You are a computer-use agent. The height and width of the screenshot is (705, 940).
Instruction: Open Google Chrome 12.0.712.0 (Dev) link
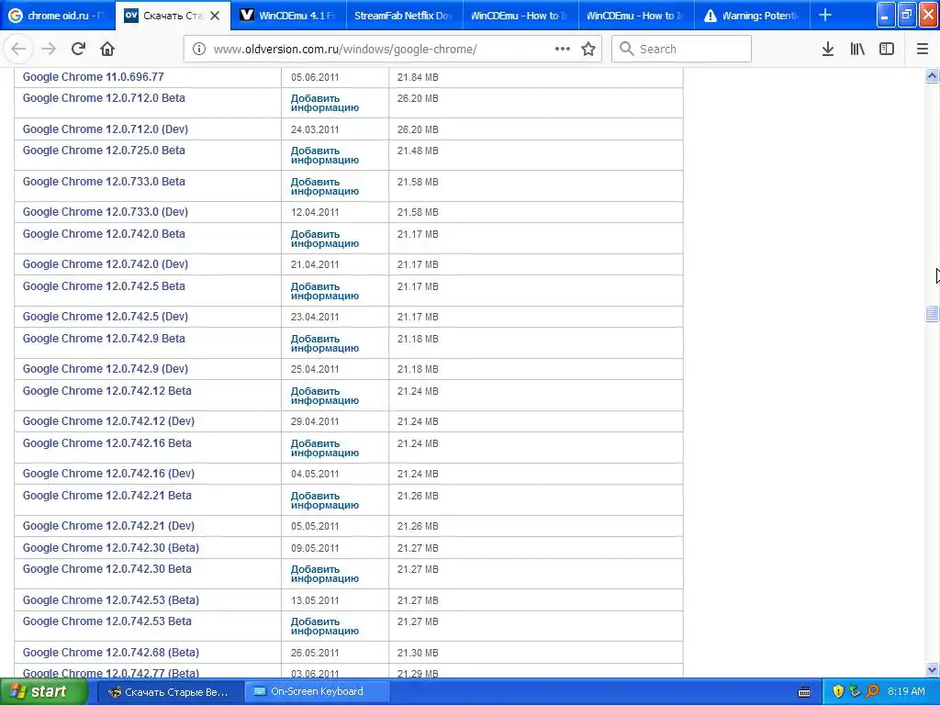105,129
